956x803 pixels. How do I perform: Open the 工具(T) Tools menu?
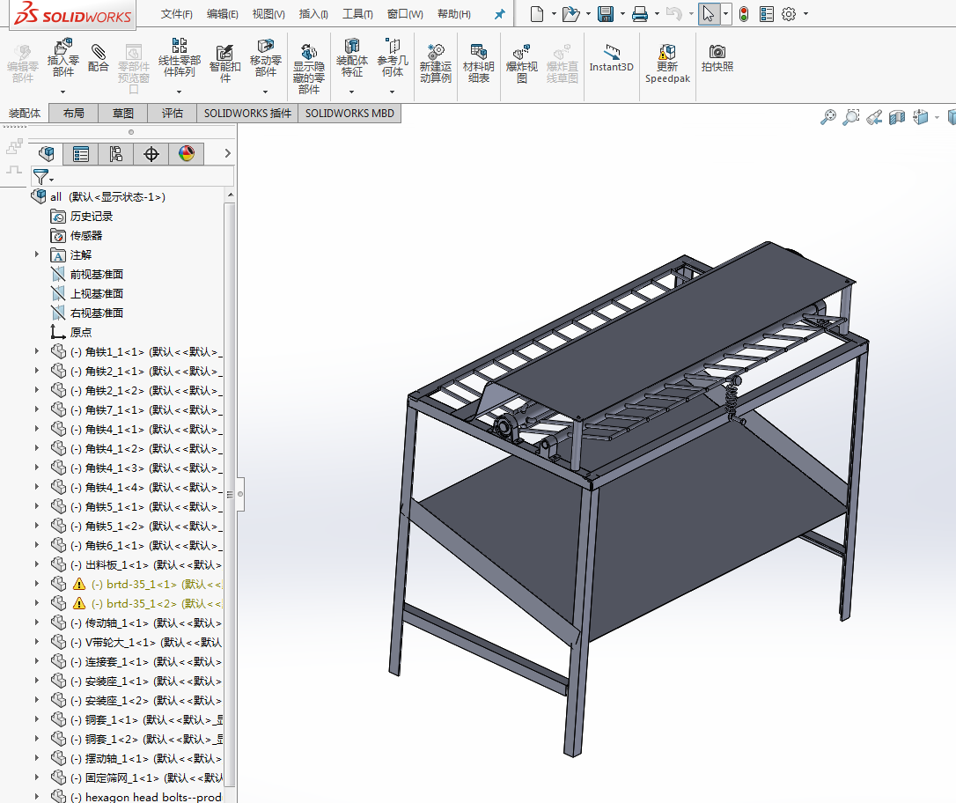358,14
